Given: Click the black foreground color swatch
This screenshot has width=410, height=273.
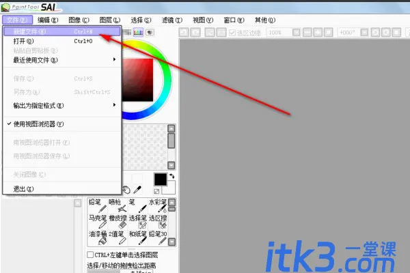Looking at the screenshot, I should pyautogui.click(x=161, y=179).
